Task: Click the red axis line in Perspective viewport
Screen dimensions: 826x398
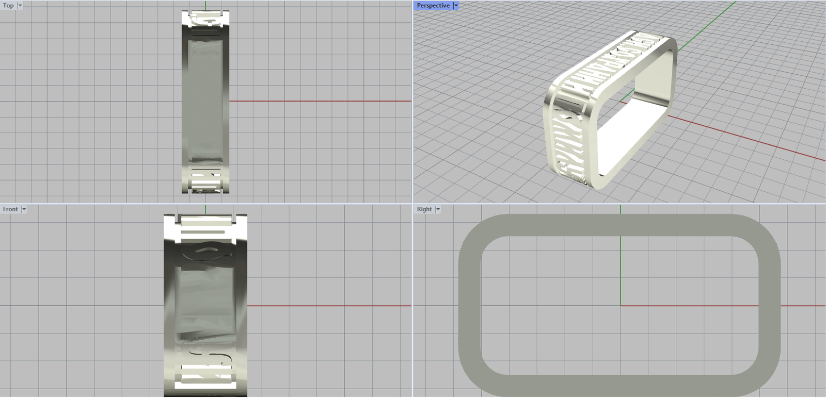Action: pos(749,140)
